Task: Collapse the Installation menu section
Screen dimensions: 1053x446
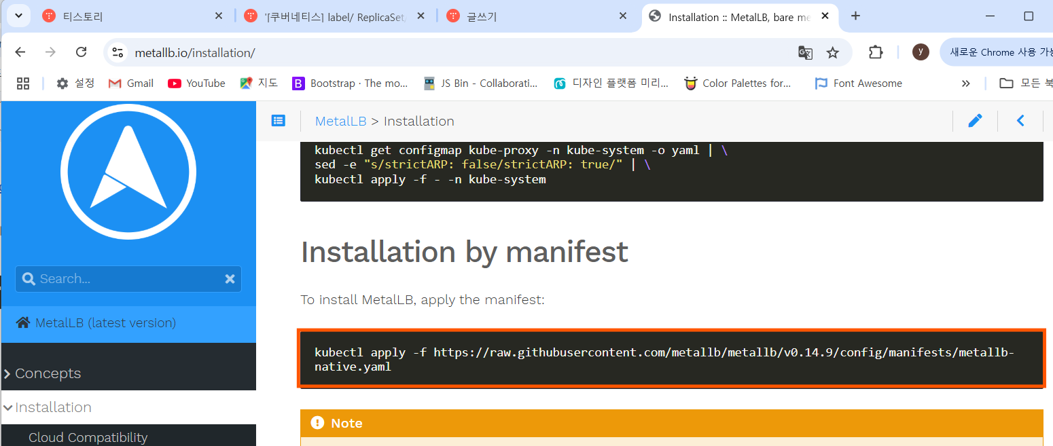Action: [x=48, y=407]
